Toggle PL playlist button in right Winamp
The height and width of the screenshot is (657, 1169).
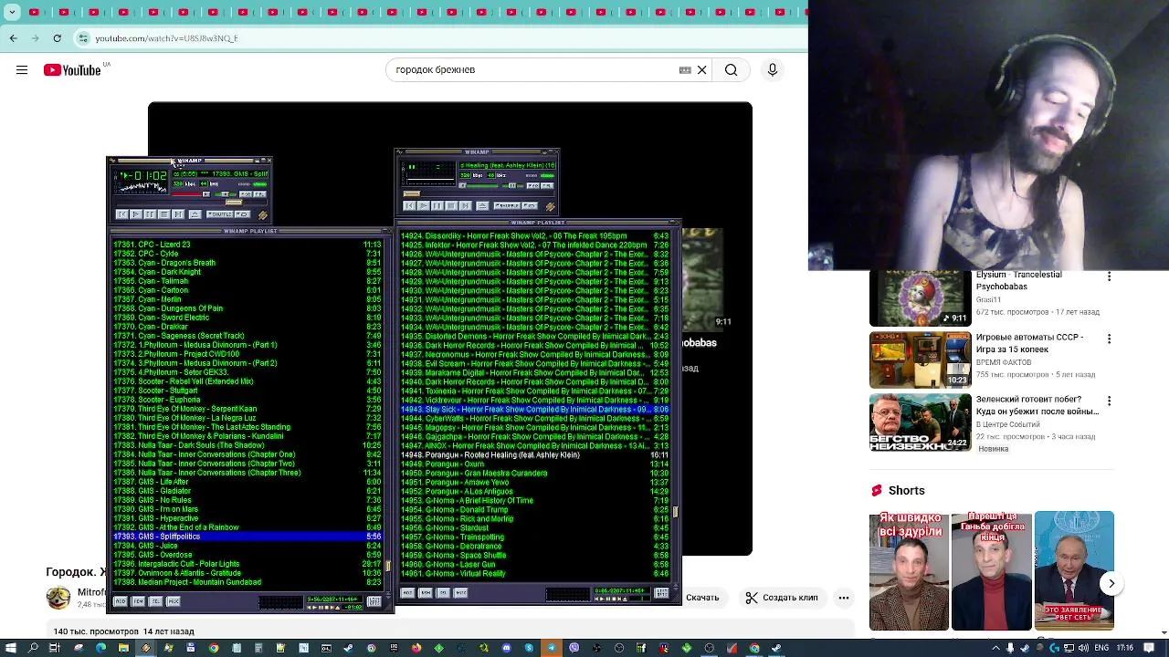tap(547, 185)
